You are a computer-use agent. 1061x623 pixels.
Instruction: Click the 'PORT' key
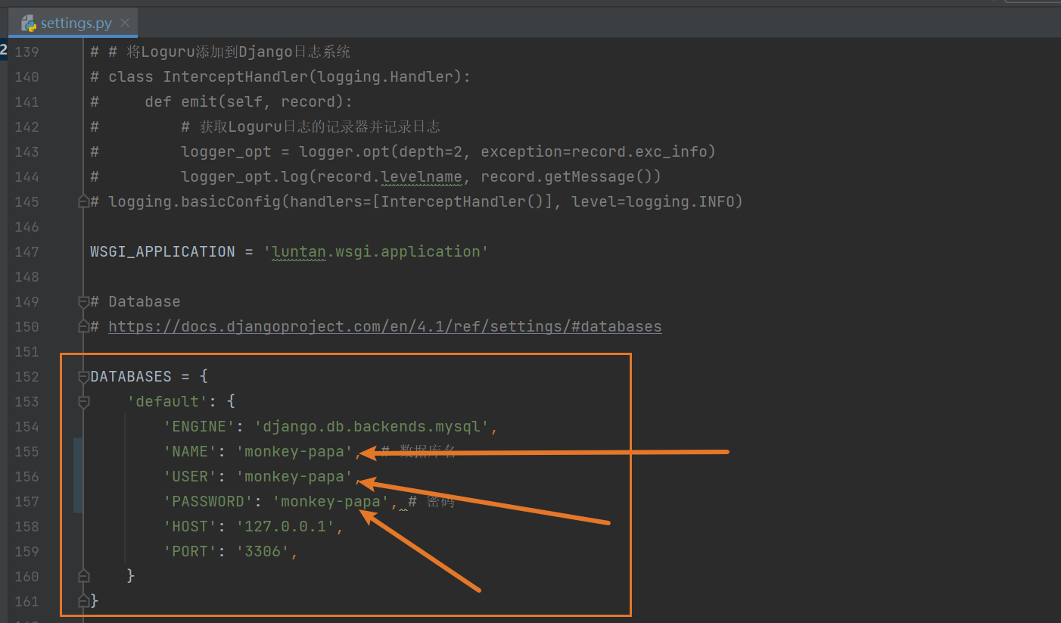pyautogui.click(x=190, y=552)
